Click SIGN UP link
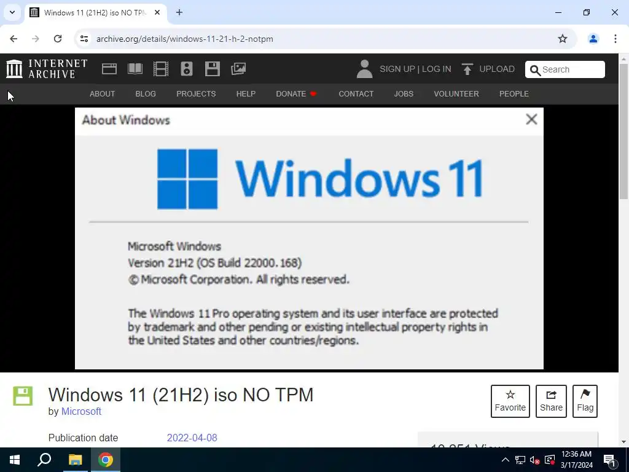This screenshot has height=472, width=629. (x=397, y=69)
